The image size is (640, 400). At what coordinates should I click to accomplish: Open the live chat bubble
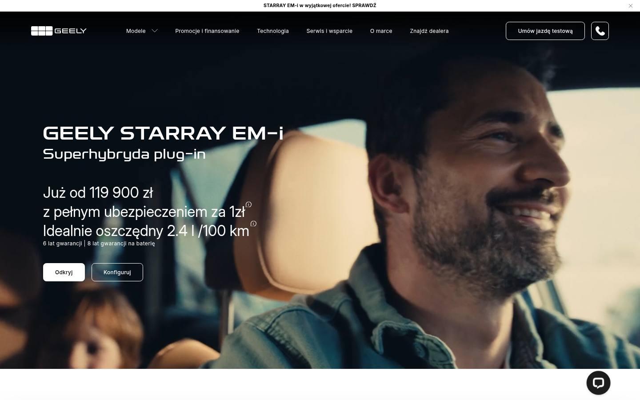[598, 383]
